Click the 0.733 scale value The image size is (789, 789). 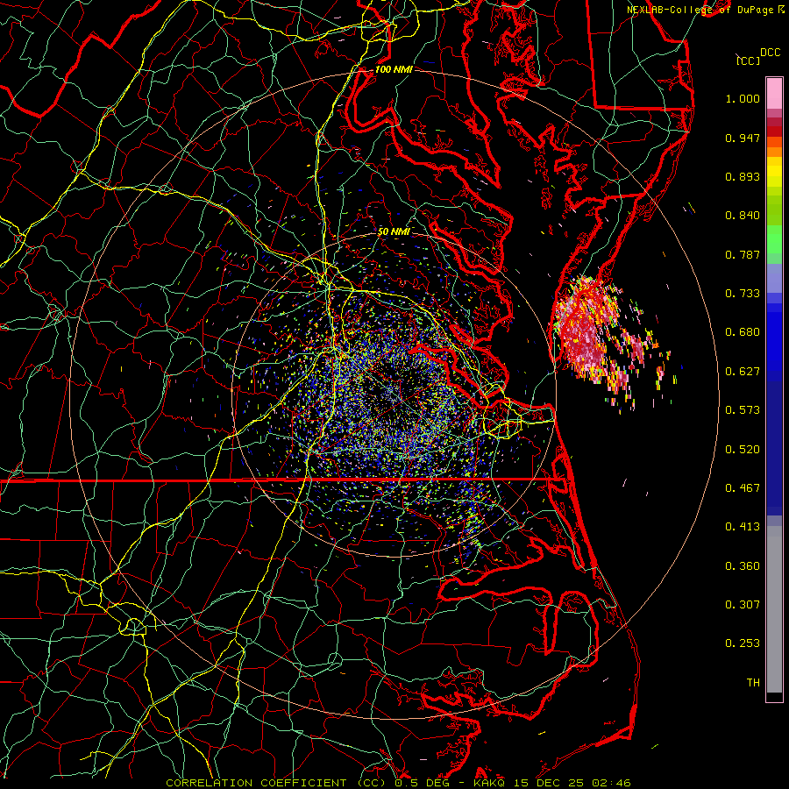coord(743,294)
